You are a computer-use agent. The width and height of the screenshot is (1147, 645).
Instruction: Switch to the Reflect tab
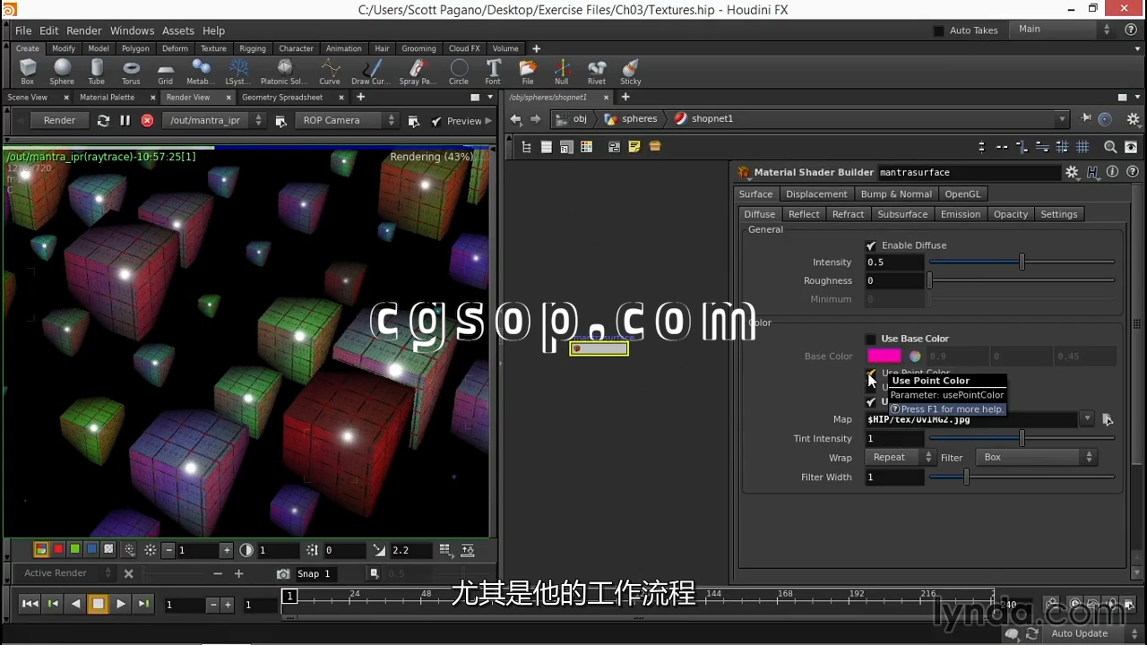point(804,214)
